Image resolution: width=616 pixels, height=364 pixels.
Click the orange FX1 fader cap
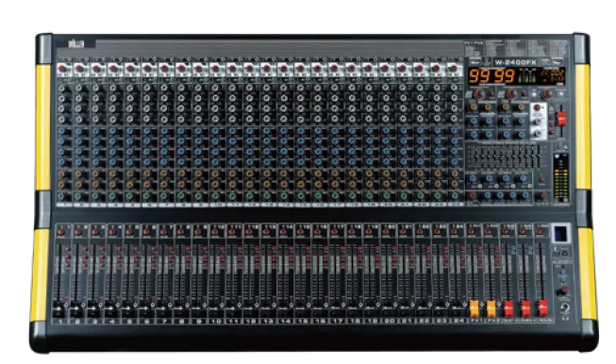[x=474, y=308]
